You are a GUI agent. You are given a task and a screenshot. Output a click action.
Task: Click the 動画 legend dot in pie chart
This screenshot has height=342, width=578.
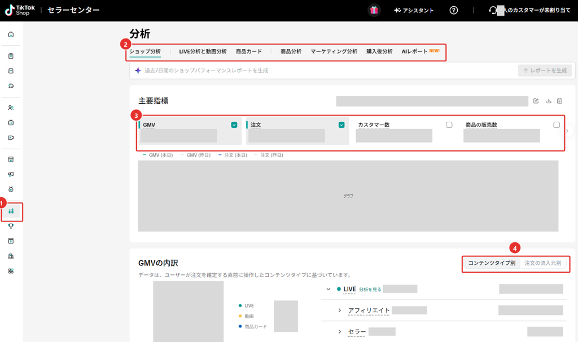(240, 316)
